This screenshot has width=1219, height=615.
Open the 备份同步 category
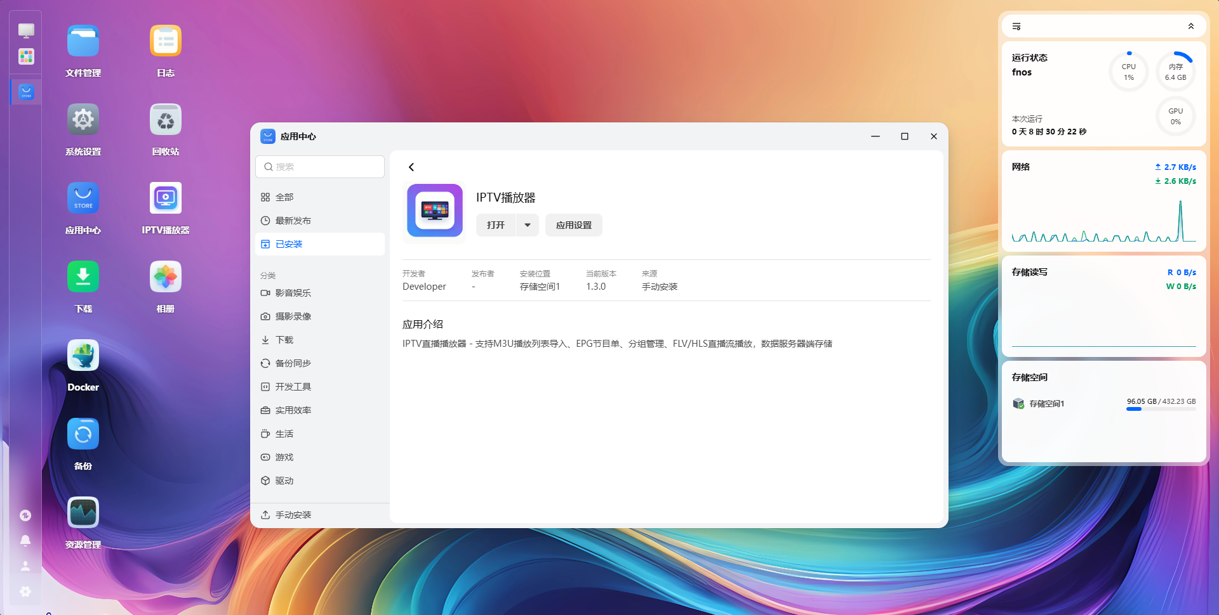(320, 363)
